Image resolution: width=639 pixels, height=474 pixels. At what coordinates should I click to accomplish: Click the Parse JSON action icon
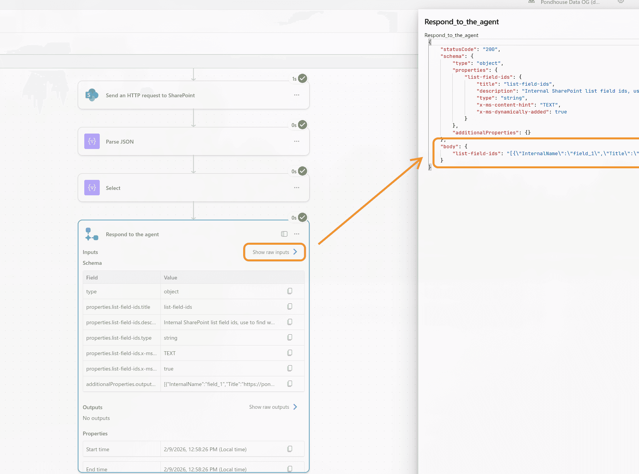click(x=92, y=141)
